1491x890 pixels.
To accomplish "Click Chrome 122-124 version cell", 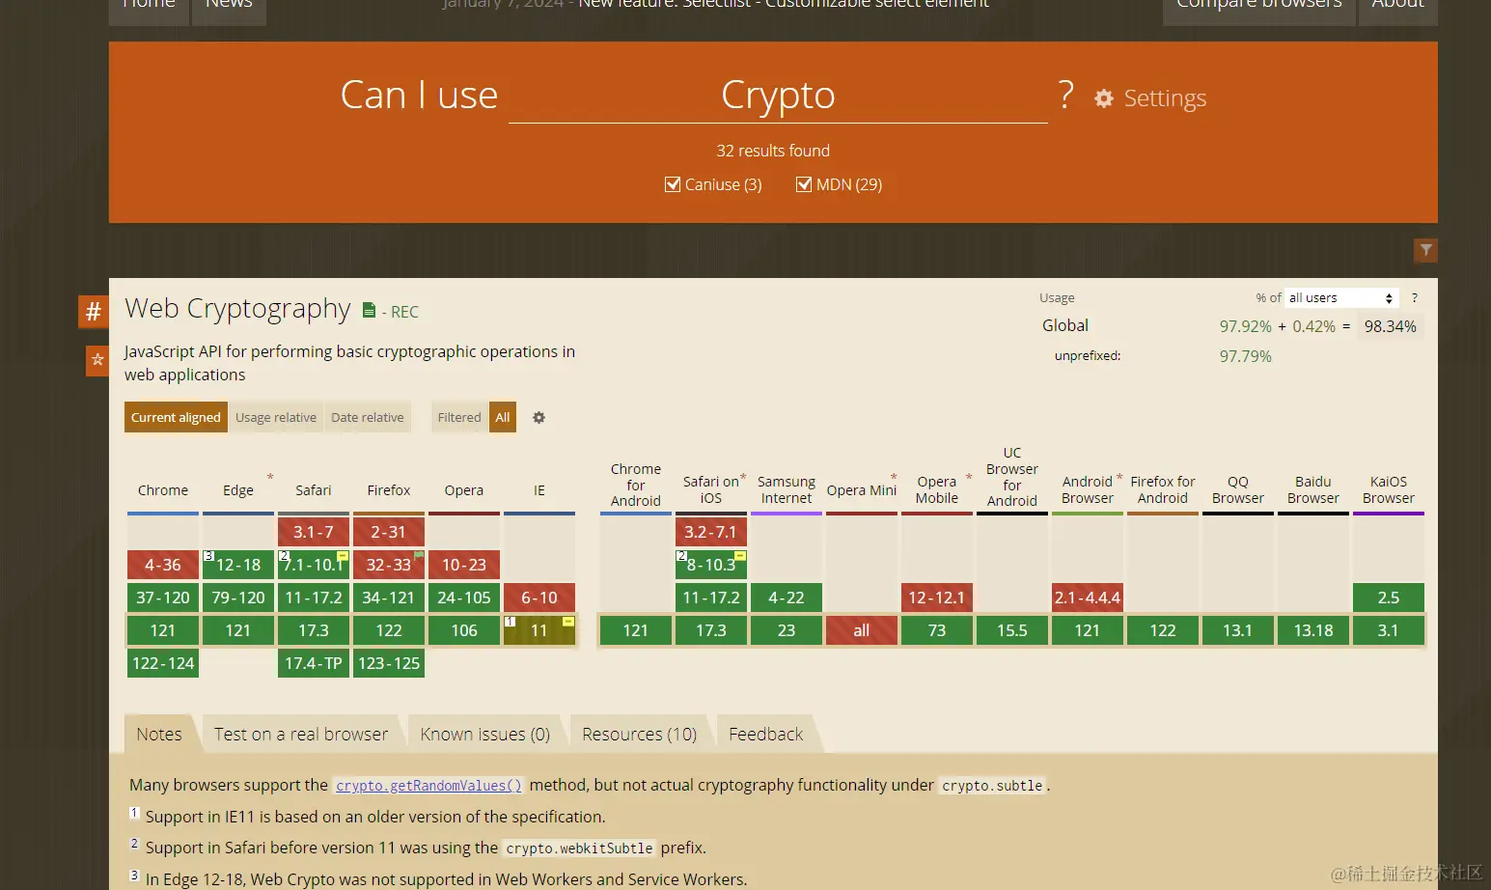I will pyautogui.click(x=163, y=663).
